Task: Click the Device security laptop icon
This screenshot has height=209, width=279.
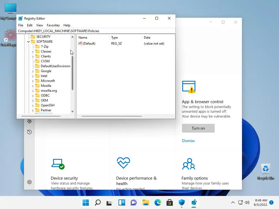Action: (58, 164)
